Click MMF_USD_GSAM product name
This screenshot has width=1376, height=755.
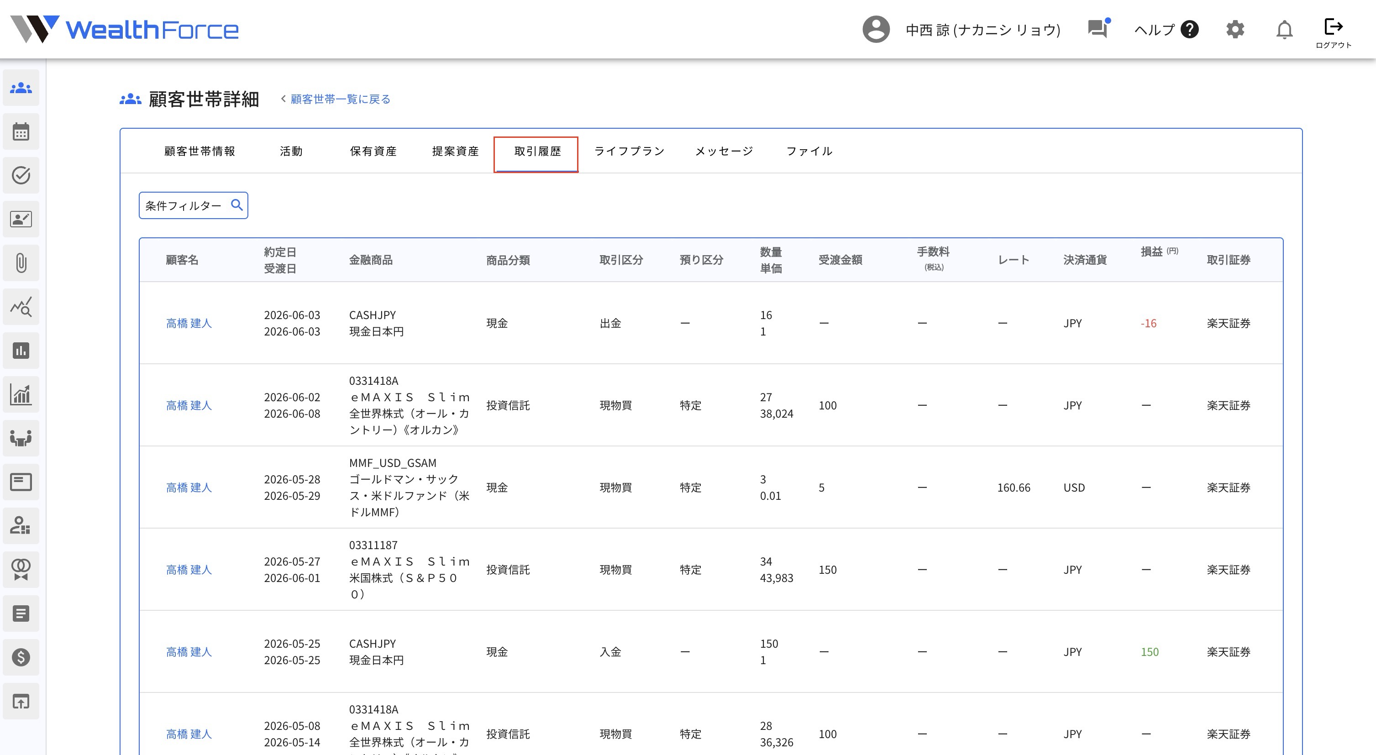393,463
